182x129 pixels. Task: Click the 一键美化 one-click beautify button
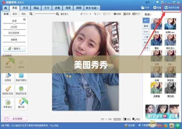pyautogui.click(x=15, y=49)
